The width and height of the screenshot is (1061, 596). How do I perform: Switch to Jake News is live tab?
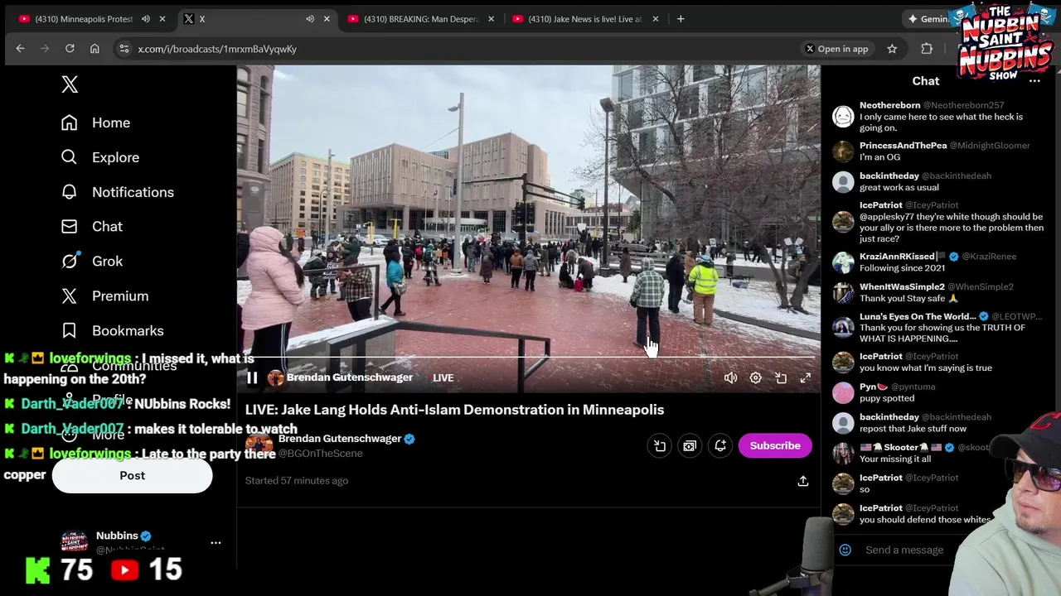[585, 19]
